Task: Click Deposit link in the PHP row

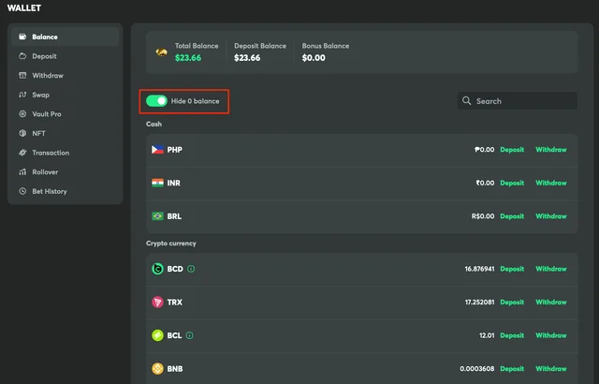Action: pyautogui.click(x=512, y=150)
